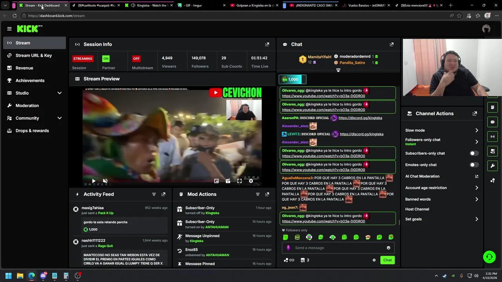Click Kingteka name under Message Unpinned
Viewport: 502px width, 282px height.
pos(196,241)
